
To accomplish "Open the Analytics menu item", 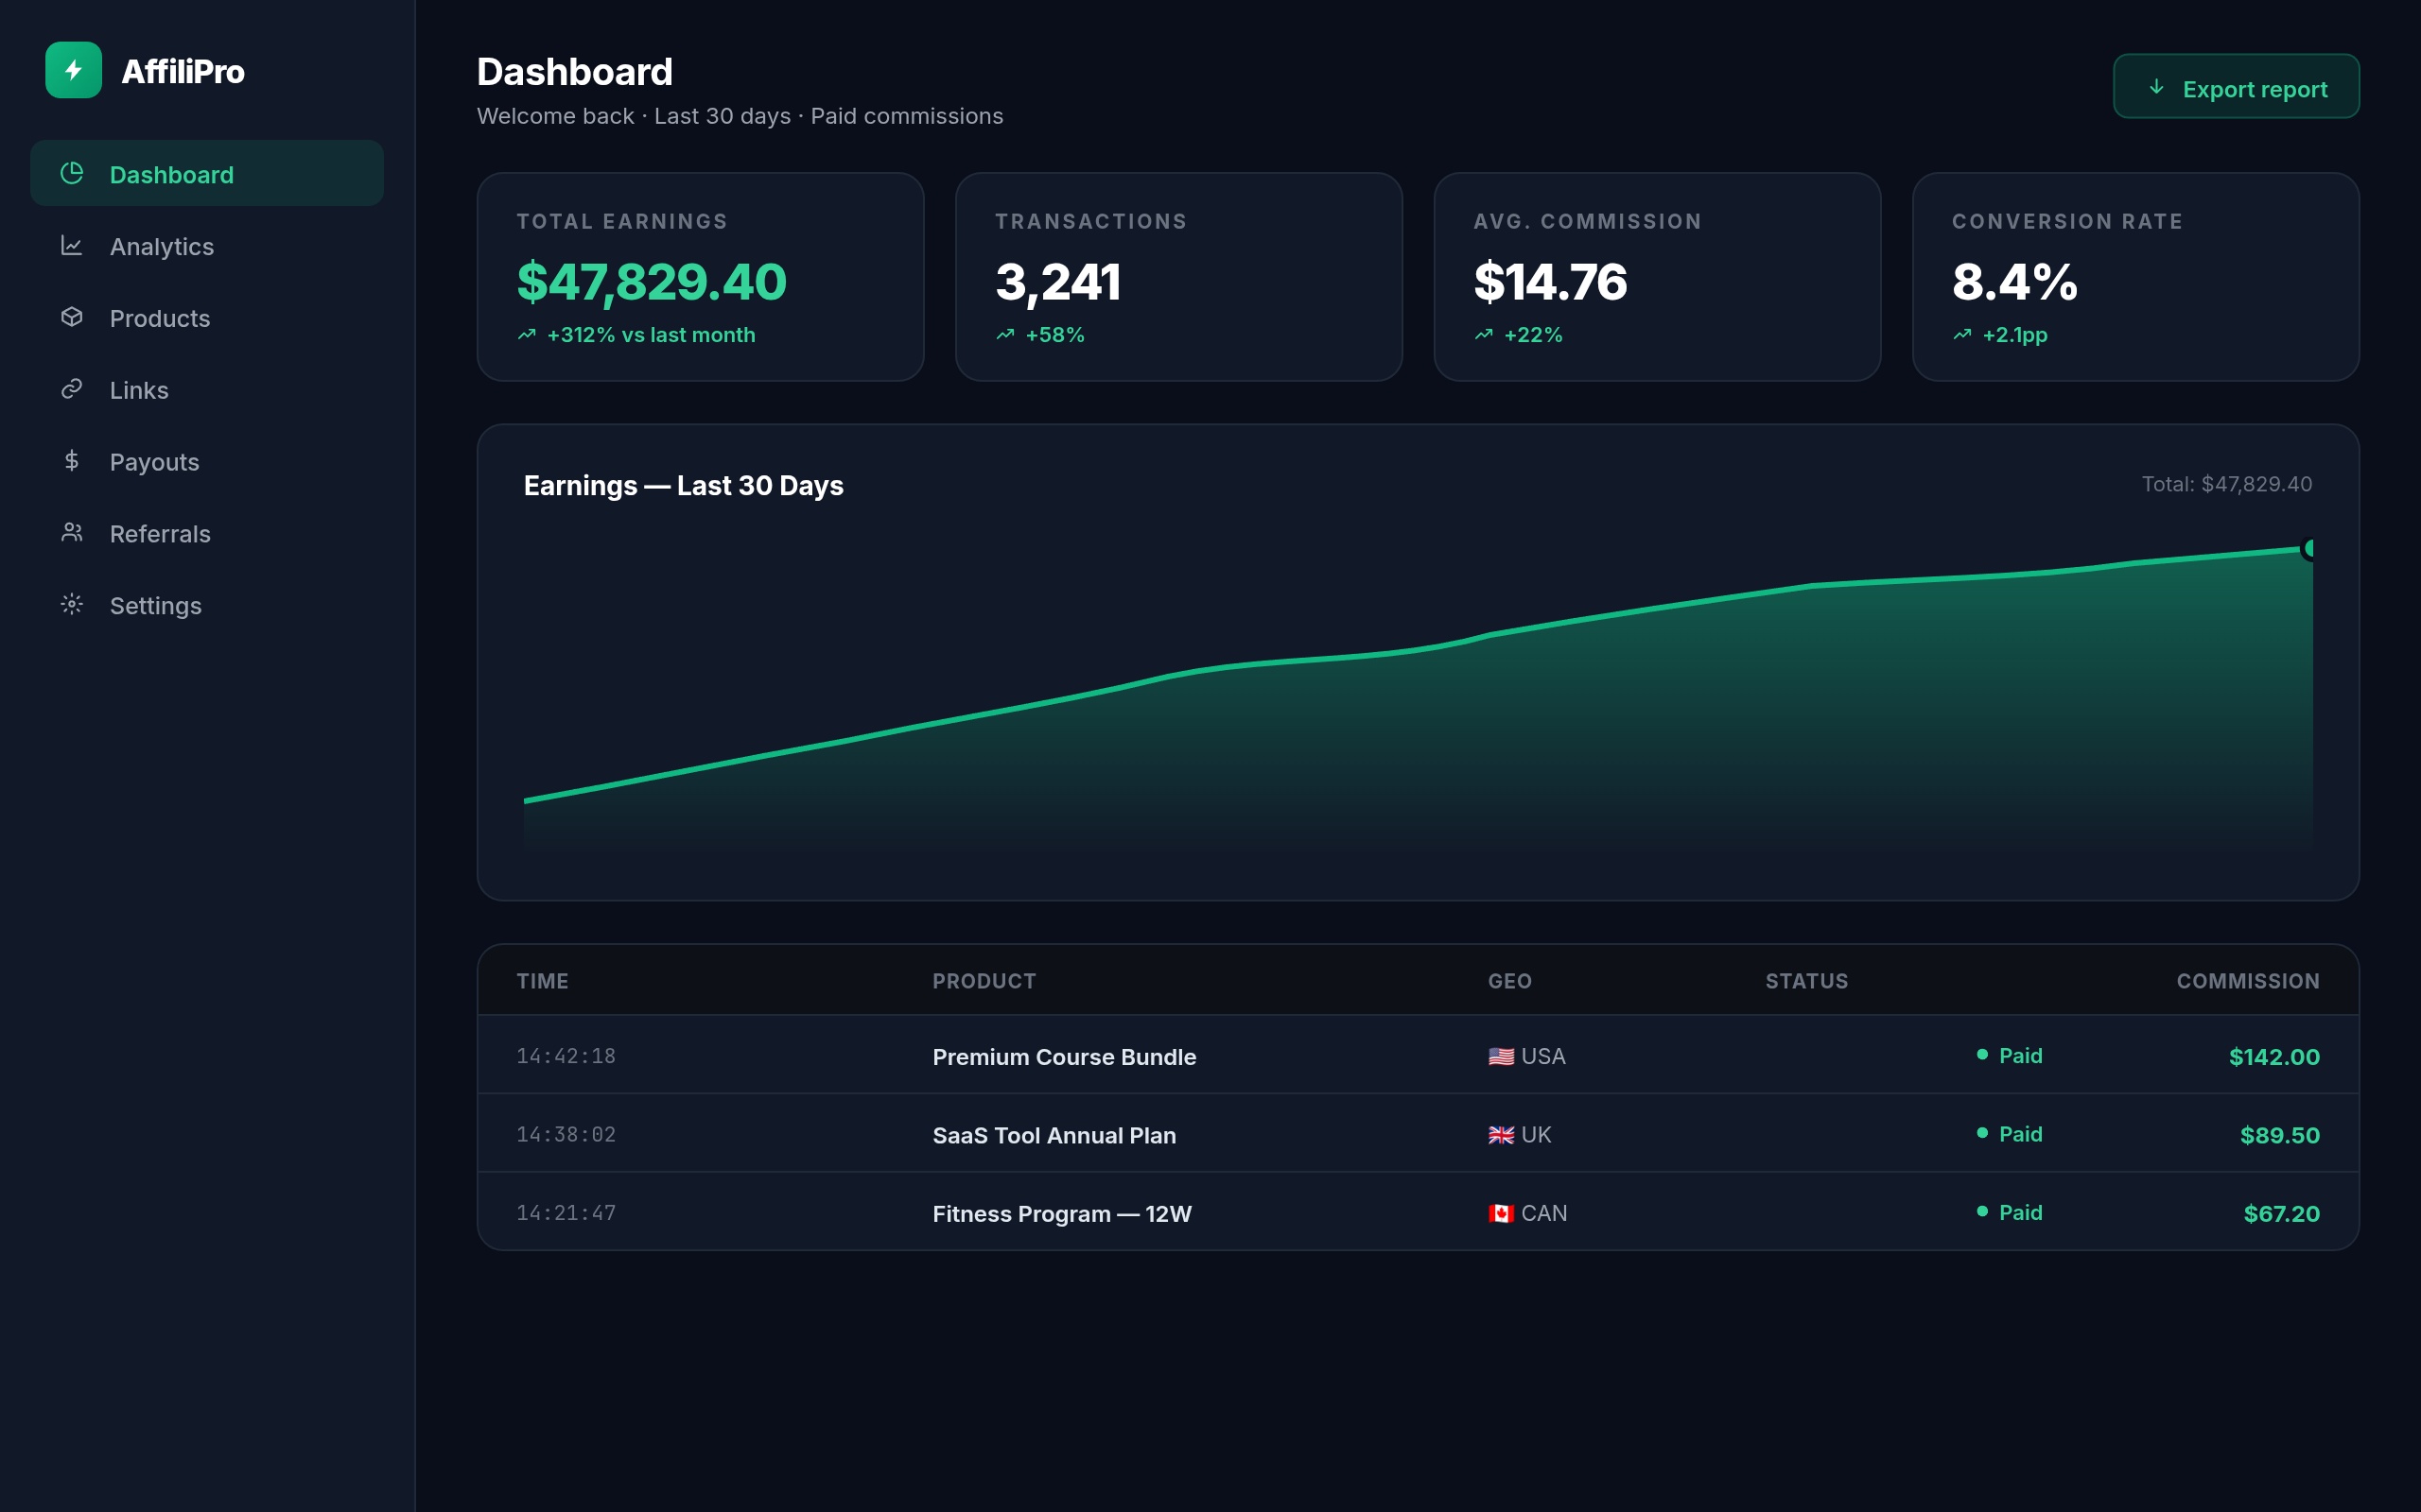I will 207,246.
